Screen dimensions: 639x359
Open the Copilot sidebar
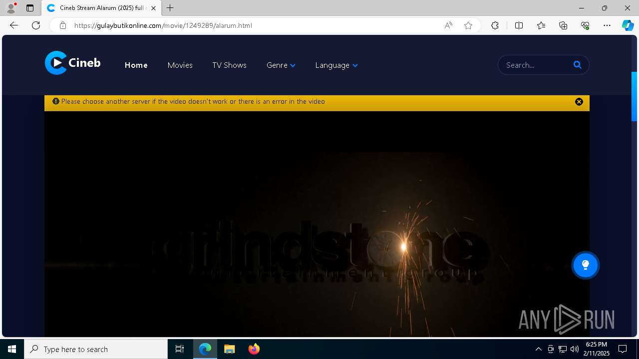point(628,25)
